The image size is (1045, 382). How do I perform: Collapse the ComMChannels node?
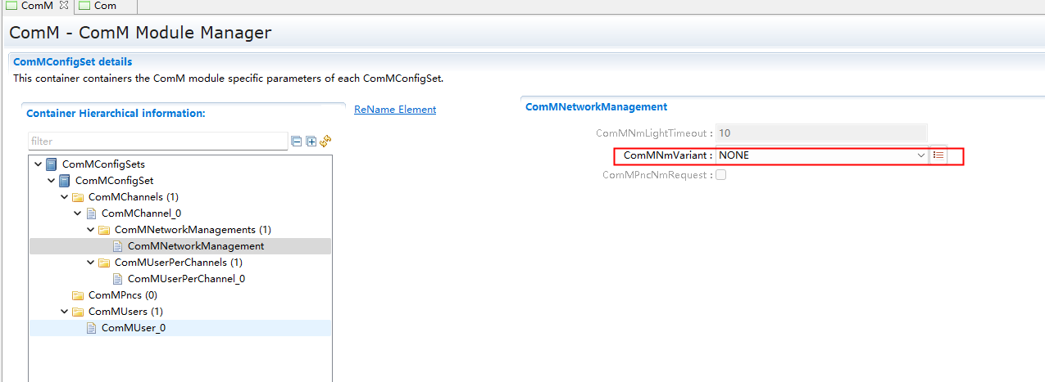(65, 197)
